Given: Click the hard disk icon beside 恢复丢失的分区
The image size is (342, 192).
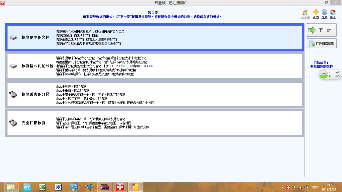Looking at the screenshot, I should click(13, 94).
